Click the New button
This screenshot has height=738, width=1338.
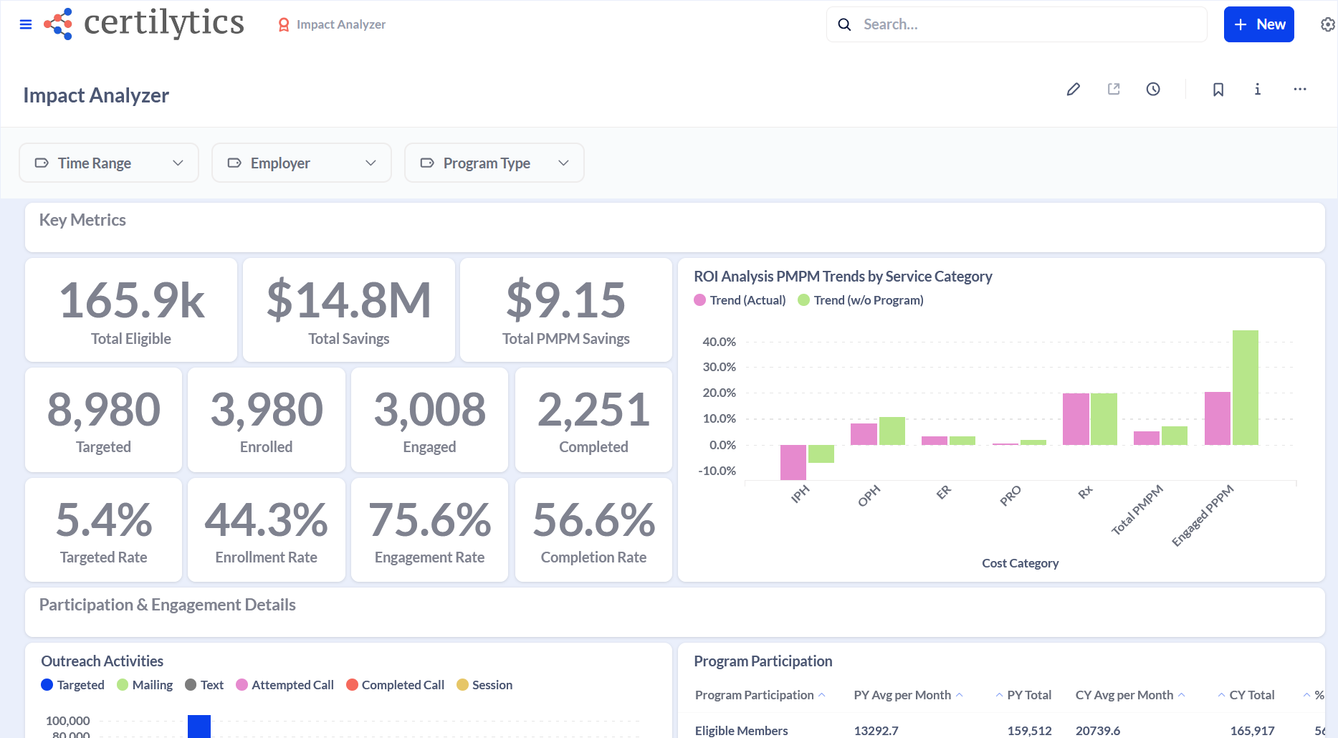[x=1258, y=24]
